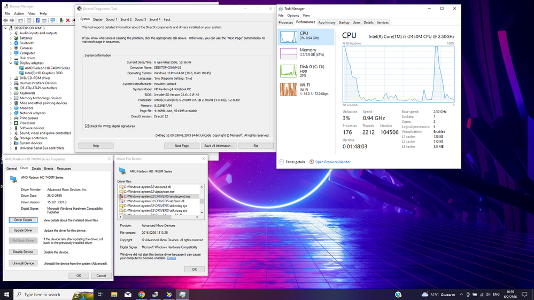Click the Next Page button
The width and height of the screenshot is (534, 300).
tap(182, 146)
